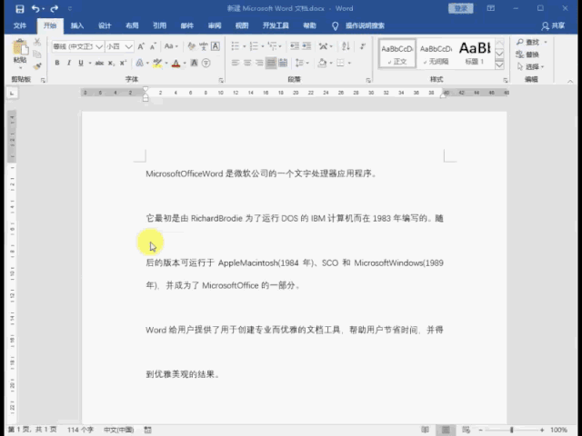This screenshot has height=436, width=582.
Task: Click the Cut scissors icon
Action: point(37,42)
